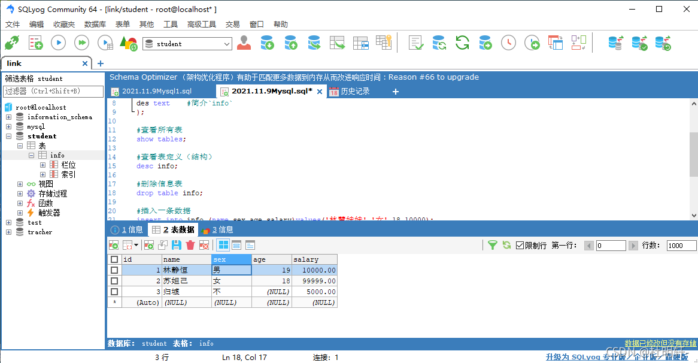Run the Execute Query play icon
This screenshot has width=698, height=363.
[58, 43]
